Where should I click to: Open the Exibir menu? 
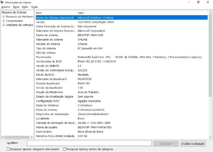tap(25, 7)
